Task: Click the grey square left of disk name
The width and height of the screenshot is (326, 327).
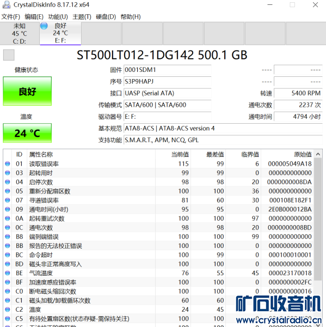Action: point(9,55)
